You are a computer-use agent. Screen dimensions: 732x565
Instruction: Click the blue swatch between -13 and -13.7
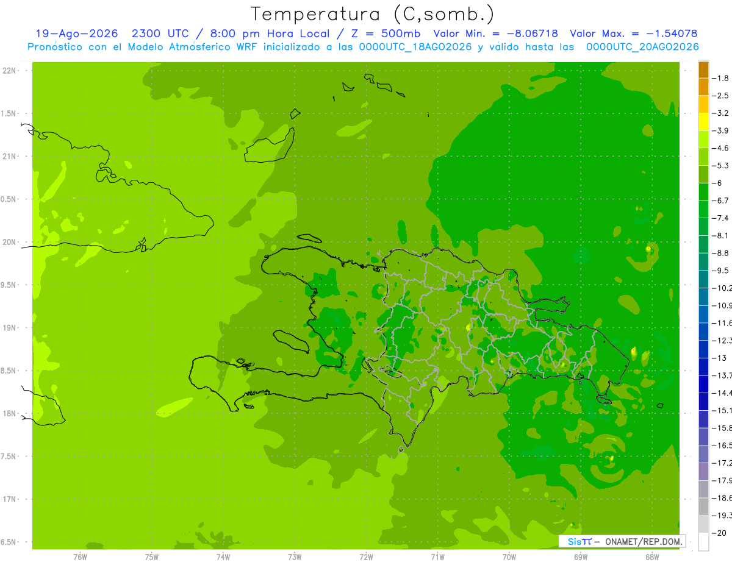(x=703, y=366)
